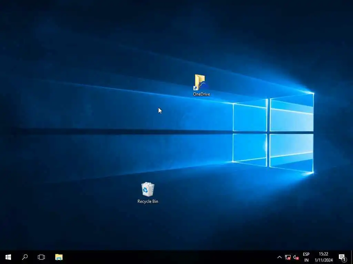Switch the ESP input language indicator
The width and height of the screenshot is (353, 264).
306,257
